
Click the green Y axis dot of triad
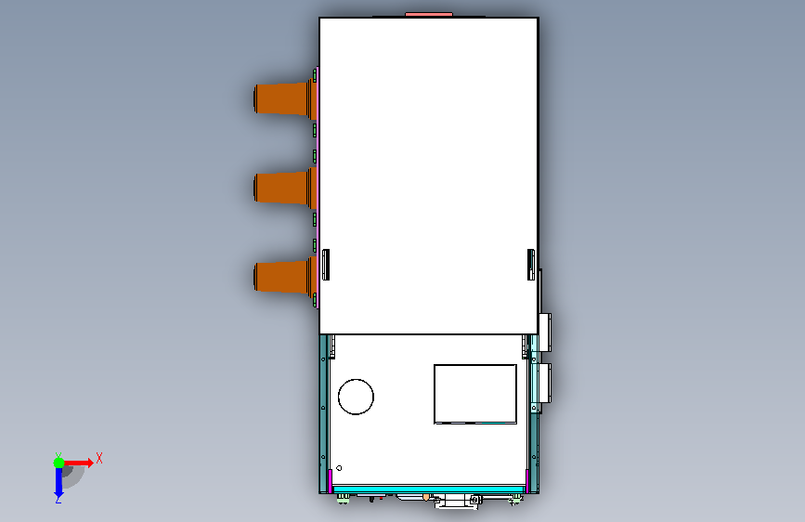click(x=58, y=463)
